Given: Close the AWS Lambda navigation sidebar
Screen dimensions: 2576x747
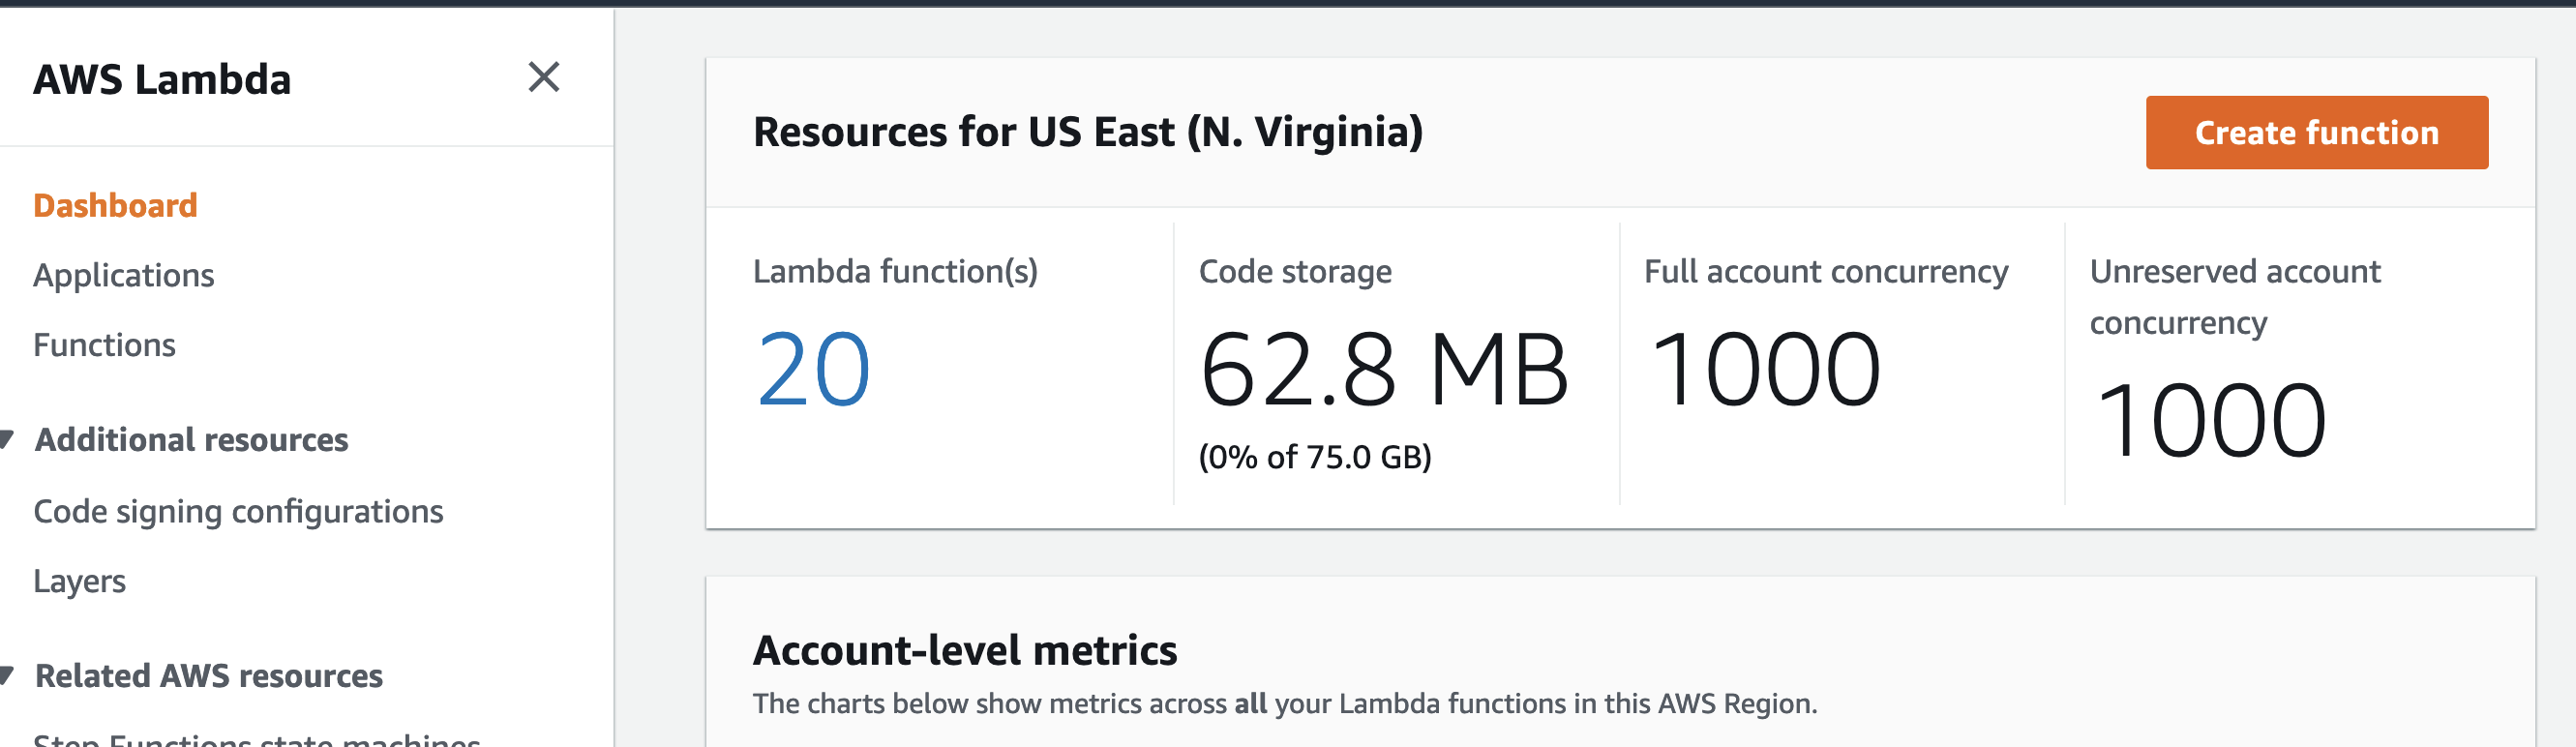Looking at the screenshot, I should [x=543, y=77].
